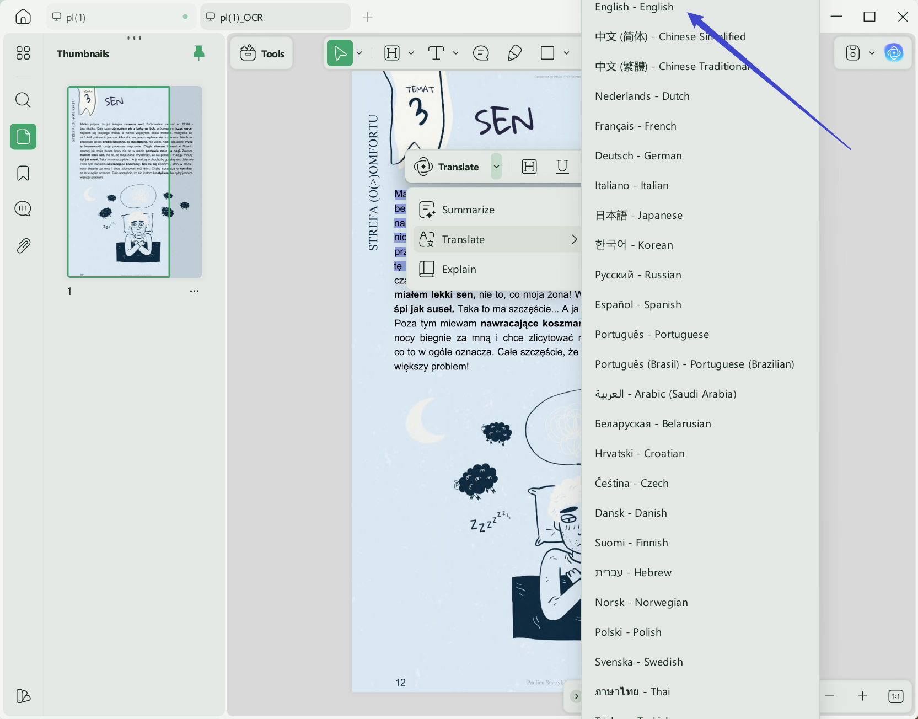Select the cursor selection tool
The height and width of the screenshot is (719, 918).
(340, 53)
